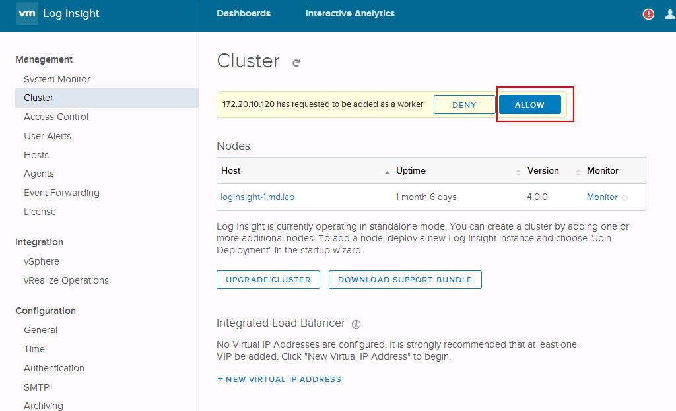Click the external icon next to Monitor link
This screenshot has height=411, width=676.
[625, 197]
